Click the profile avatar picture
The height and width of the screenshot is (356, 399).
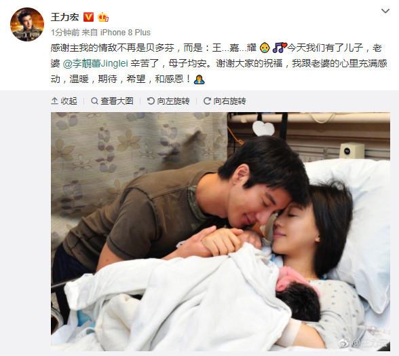click(27, 24)
